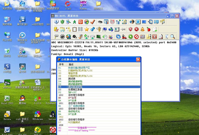Click the recycle bin toolbar icon

167,37
